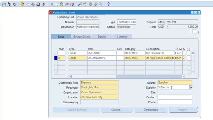
Task: Select the blue record indicator for line 2
Action: click(x=56, y=58)
